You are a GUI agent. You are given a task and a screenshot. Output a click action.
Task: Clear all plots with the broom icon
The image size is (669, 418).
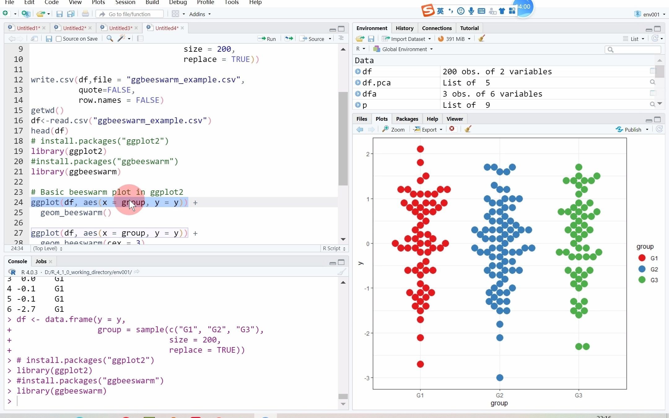pyautogui.click(x=468, y=129)
